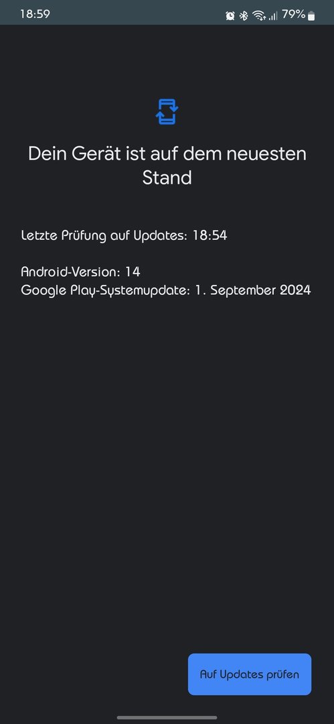
Task: Tap the 18:54 last check time
Action: tap(210, 235)
